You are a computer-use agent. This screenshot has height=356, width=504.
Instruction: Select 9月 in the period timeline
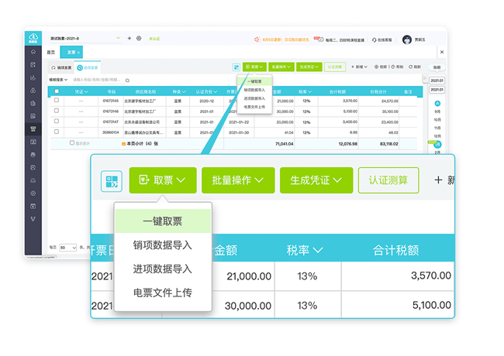pos(437,111)
